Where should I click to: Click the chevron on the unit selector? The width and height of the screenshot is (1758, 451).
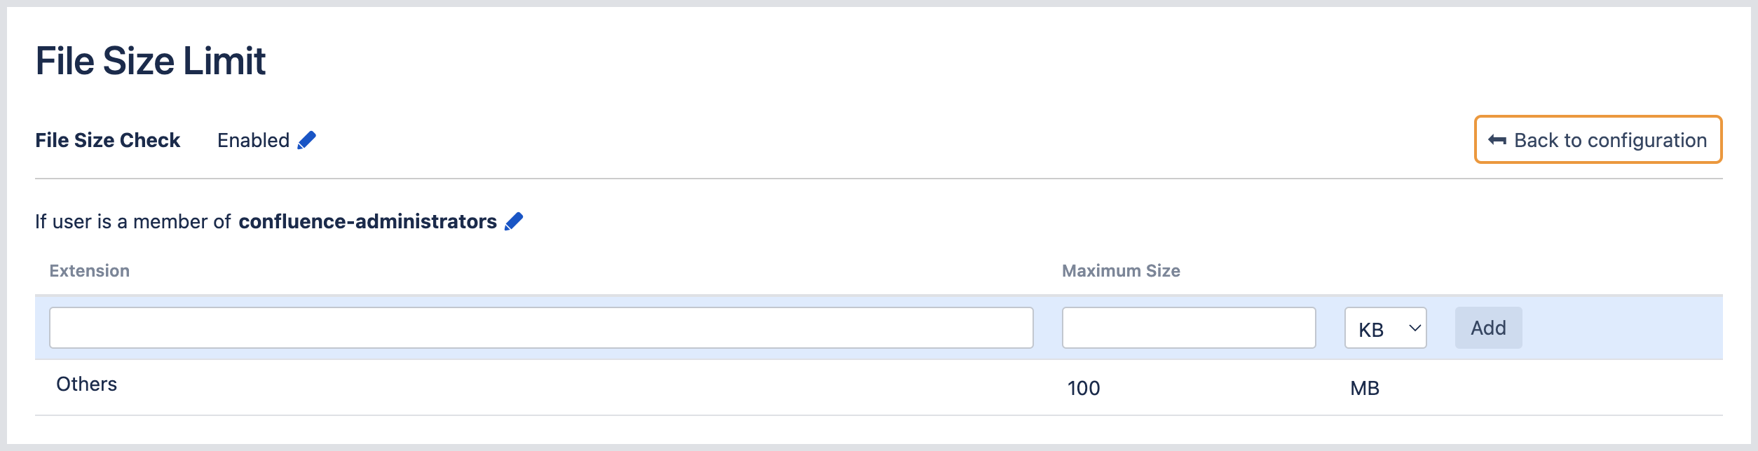pos(1415,328)
